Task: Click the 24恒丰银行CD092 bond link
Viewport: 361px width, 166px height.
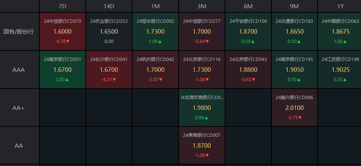Action: (155, 21)
